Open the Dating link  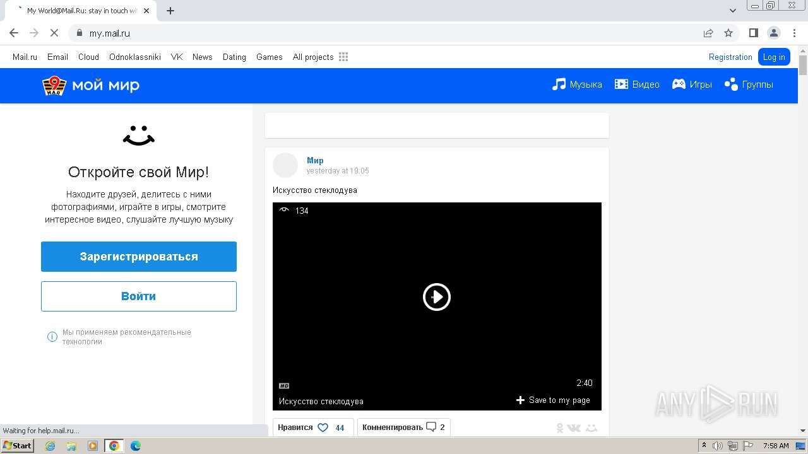click(x=234, y=57)
